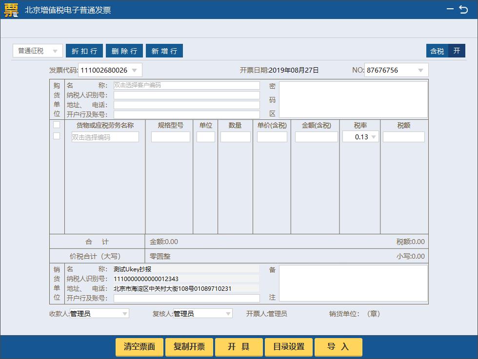
Task: Enable the 含税 (tax included) toggle
Action: [437, 51]
